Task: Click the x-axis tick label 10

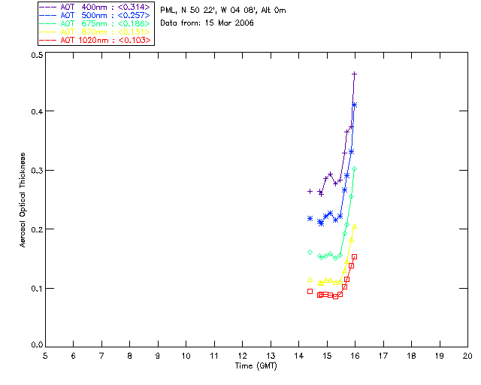Action: [x=186, y=356]
